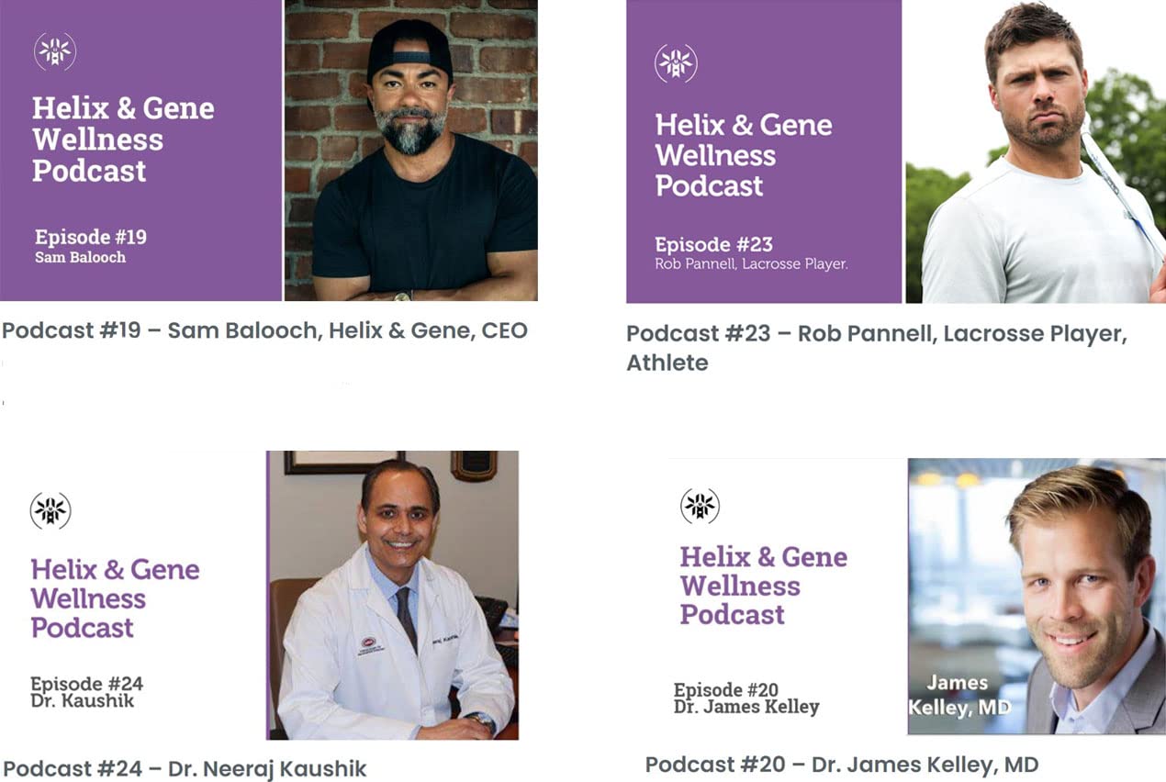This screenshot has height=782, width=1166.
Task: Click the "Episode #20 Dr. James Kelley" label
Action: click(x=746, y=698)
